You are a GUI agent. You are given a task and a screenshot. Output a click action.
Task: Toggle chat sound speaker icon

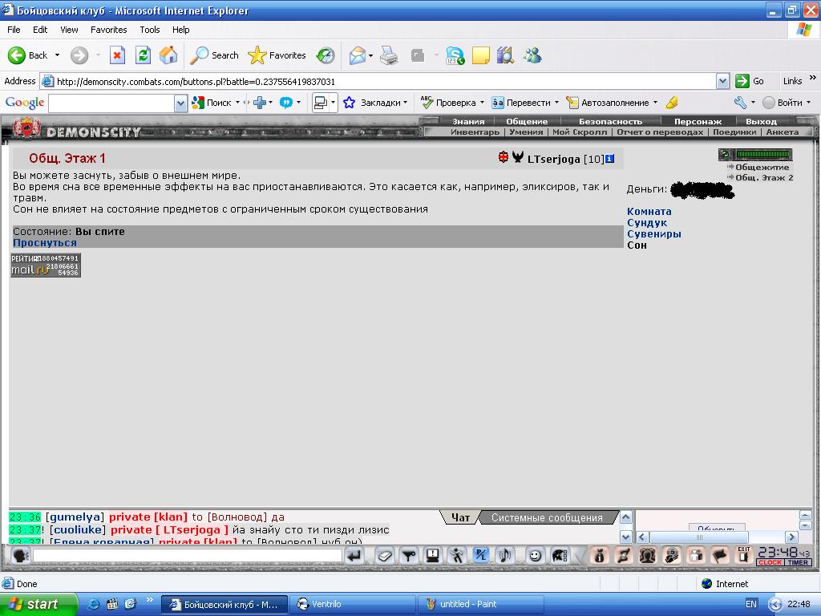click(505, 555)
